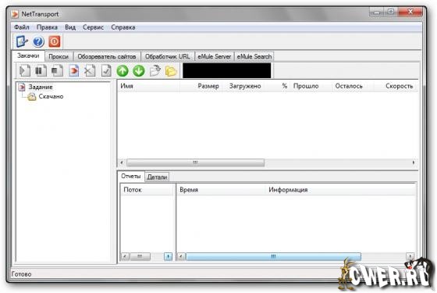Open the Файл menu

[x=22, y=27]
